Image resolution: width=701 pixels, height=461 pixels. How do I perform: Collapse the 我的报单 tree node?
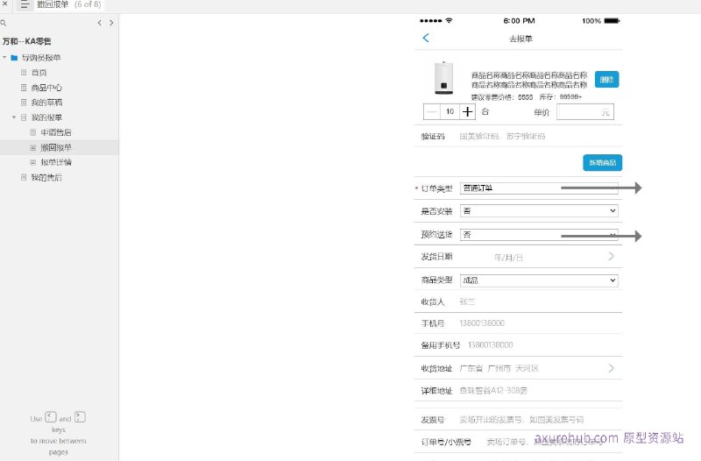click(14, 117)
